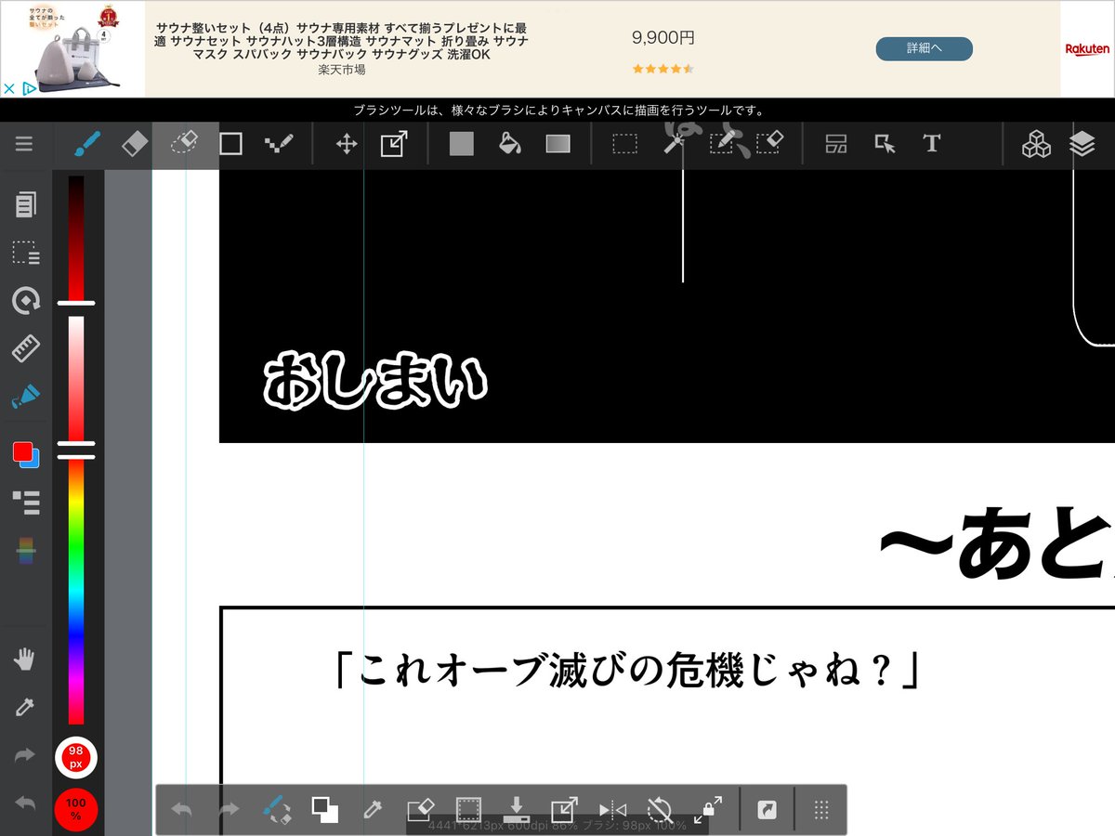The image size is (1115, 836).
Task: Select the dashed-outline eraser tool
Action: 185,144
